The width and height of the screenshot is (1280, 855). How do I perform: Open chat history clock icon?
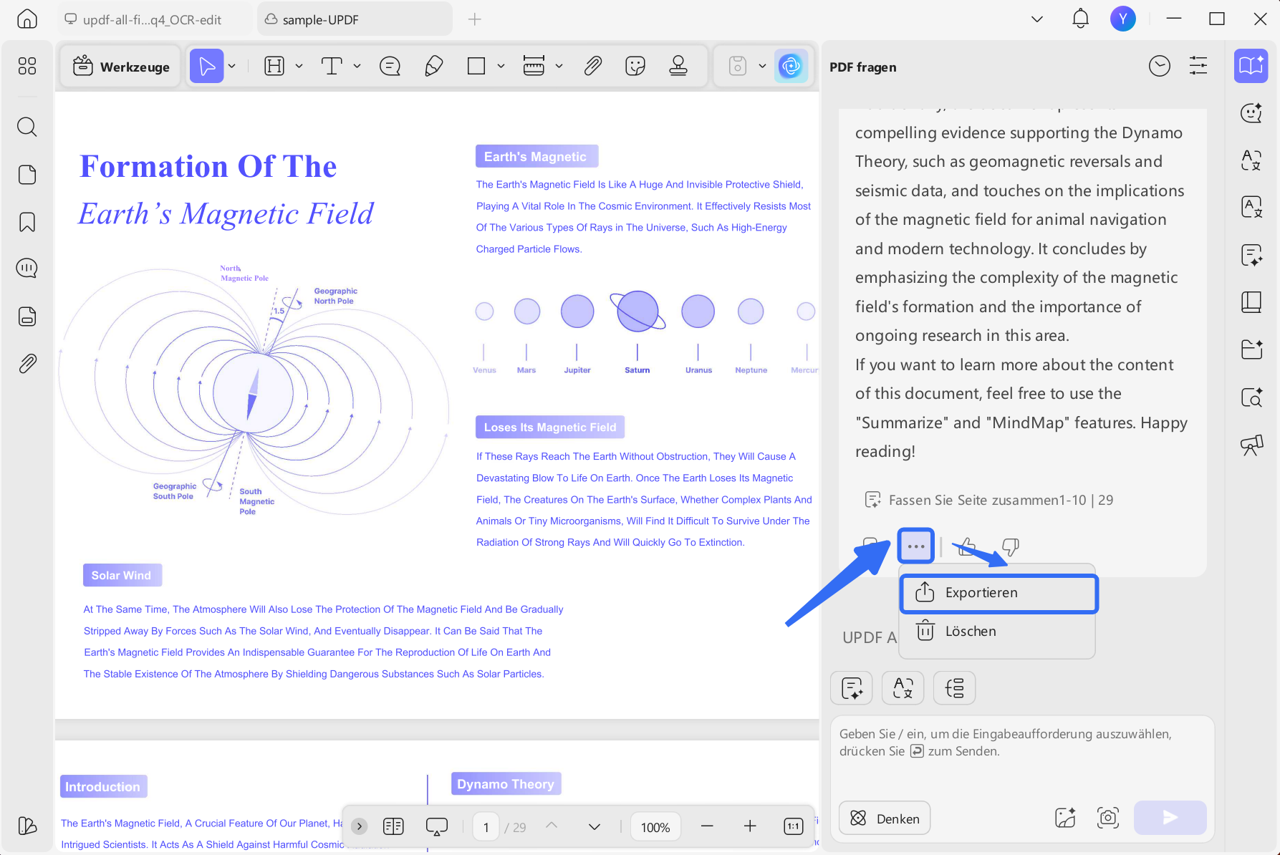click(1159, 67)
